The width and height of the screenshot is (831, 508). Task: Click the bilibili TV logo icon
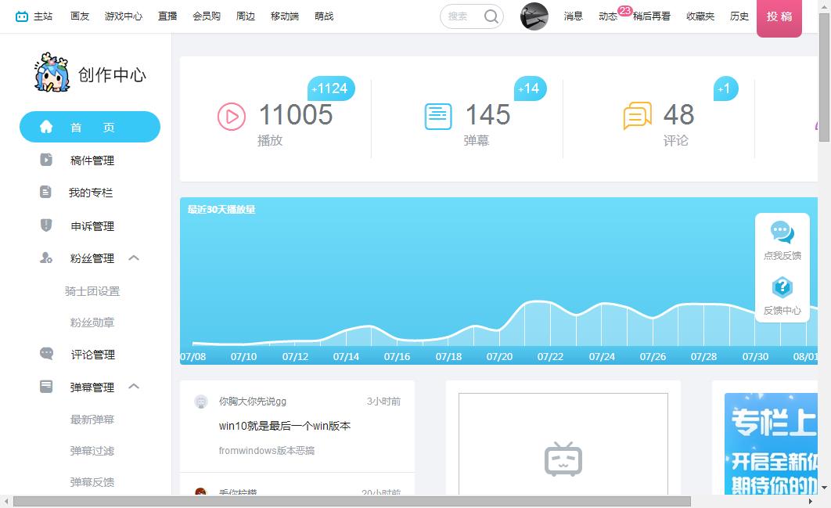tap(22, 16)
